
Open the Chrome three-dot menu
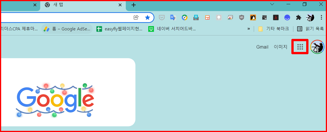[321, 18]
